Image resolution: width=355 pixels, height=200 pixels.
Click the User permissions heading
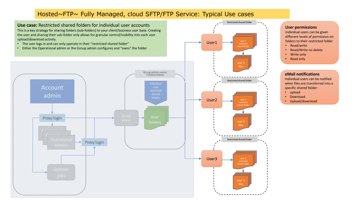coord(301,27)
